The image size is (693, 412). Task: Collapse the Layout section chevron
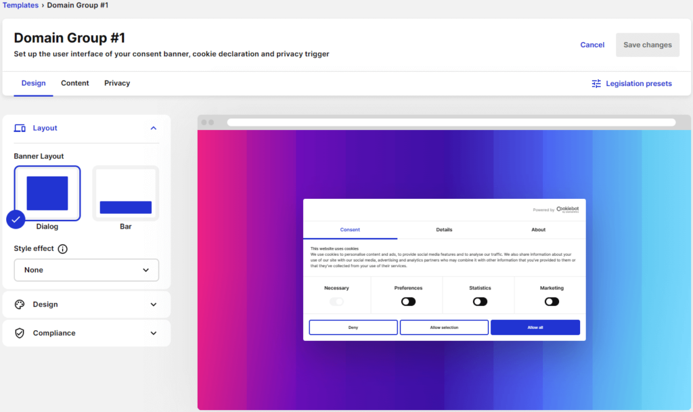[154, 128]
